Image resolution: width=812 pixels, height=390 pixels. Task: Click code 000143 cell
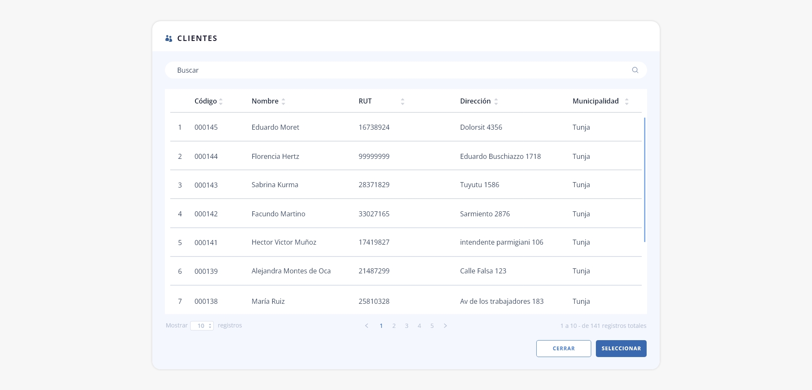tap(206, 185)
